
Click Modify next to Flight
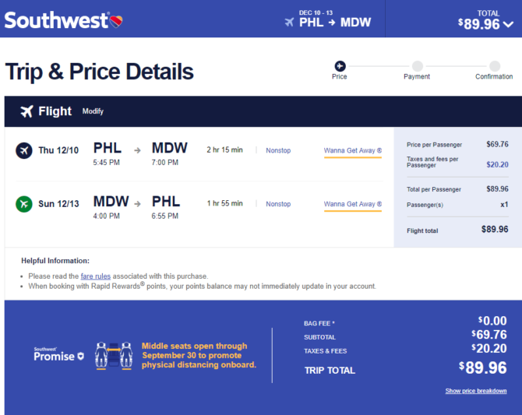coord(93,111)
